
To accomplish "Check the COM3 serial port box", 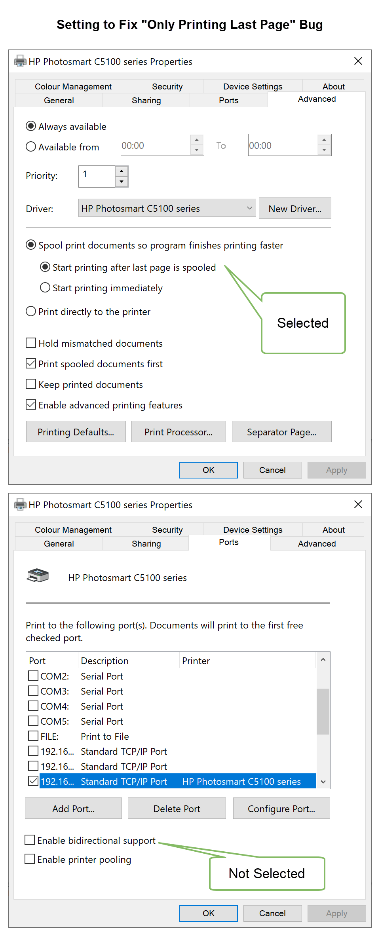I will tap(34, 691).
